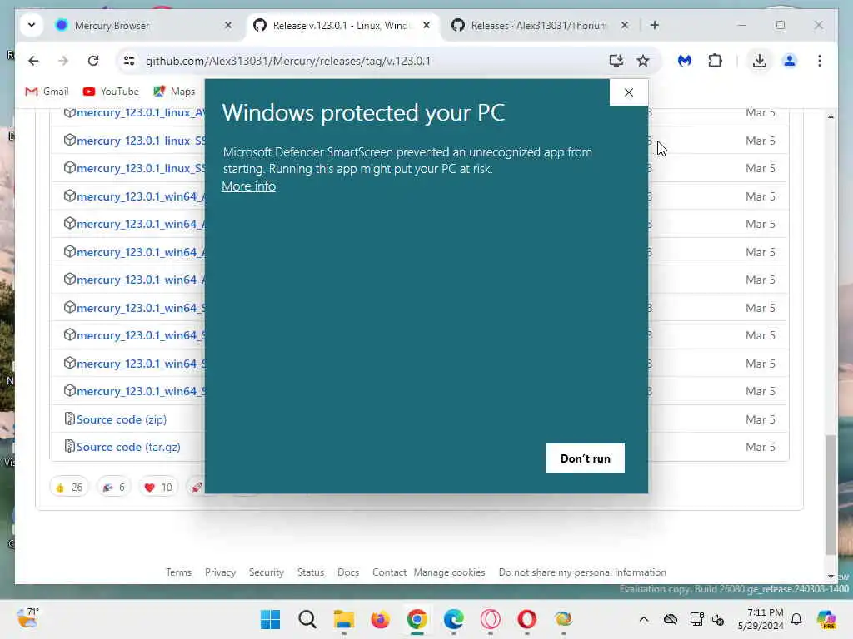Go back with the browser back arrow

pos(33,61)
